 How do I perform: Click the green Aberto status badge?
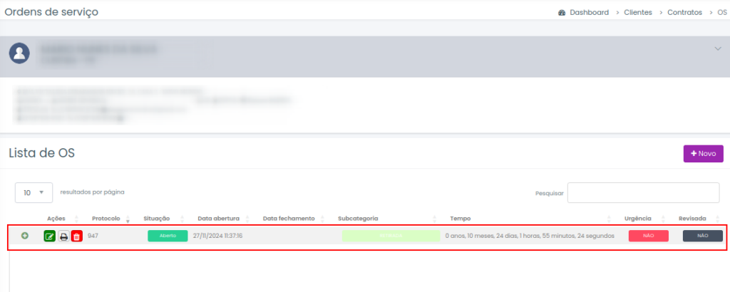point(168,236)
